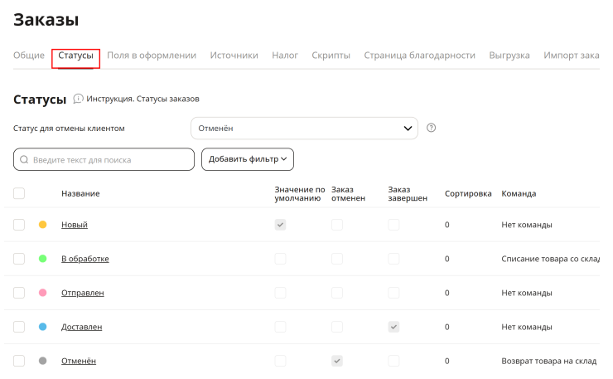
Task: Click the yellow color dot for Новый
Action: (x=42, y=225)
